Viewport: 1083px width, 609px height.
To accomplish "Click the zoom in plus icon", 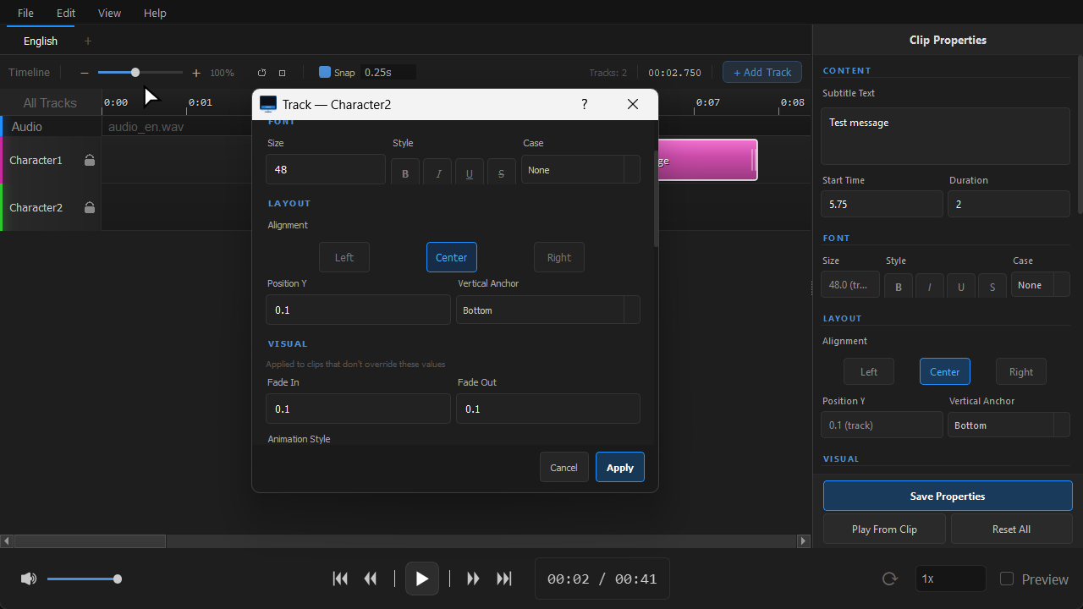I will (x=196, y=73).
